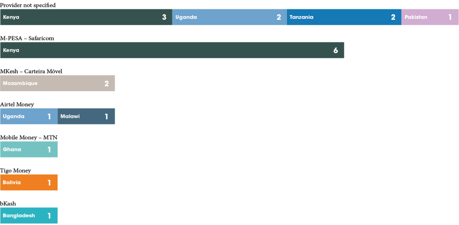Click the 'Mobile Money – MTN' heading
Screen dimensions: 459x225
pos(29,137)
